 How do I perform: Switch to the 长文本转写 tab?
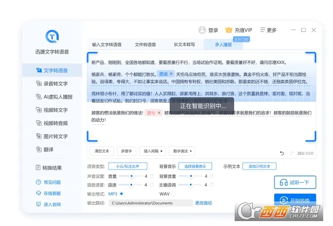[x=184, y=45]
